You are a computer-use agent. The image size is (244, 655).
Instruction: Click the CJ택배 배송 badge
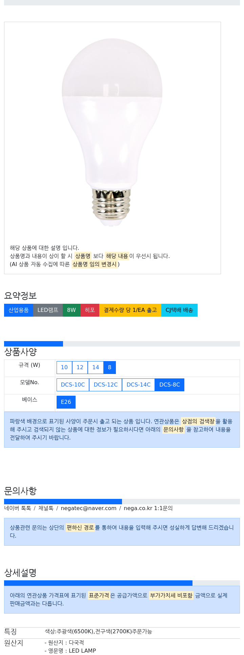(179, 310)
